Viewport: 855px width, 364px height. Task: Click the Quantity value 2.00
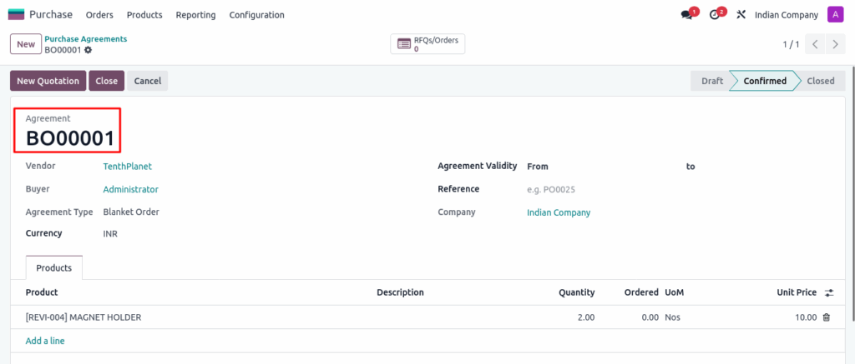586,317
